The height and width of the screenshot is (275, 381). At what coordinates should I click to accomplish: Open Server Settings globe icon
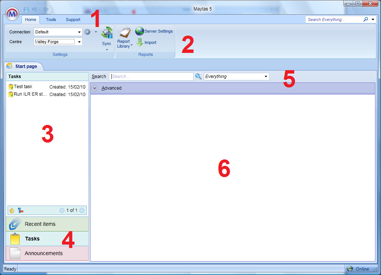(x=140, y=31)
